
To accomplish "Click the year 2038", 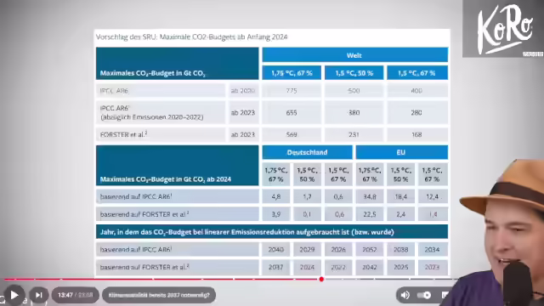I will coord(400,249).
